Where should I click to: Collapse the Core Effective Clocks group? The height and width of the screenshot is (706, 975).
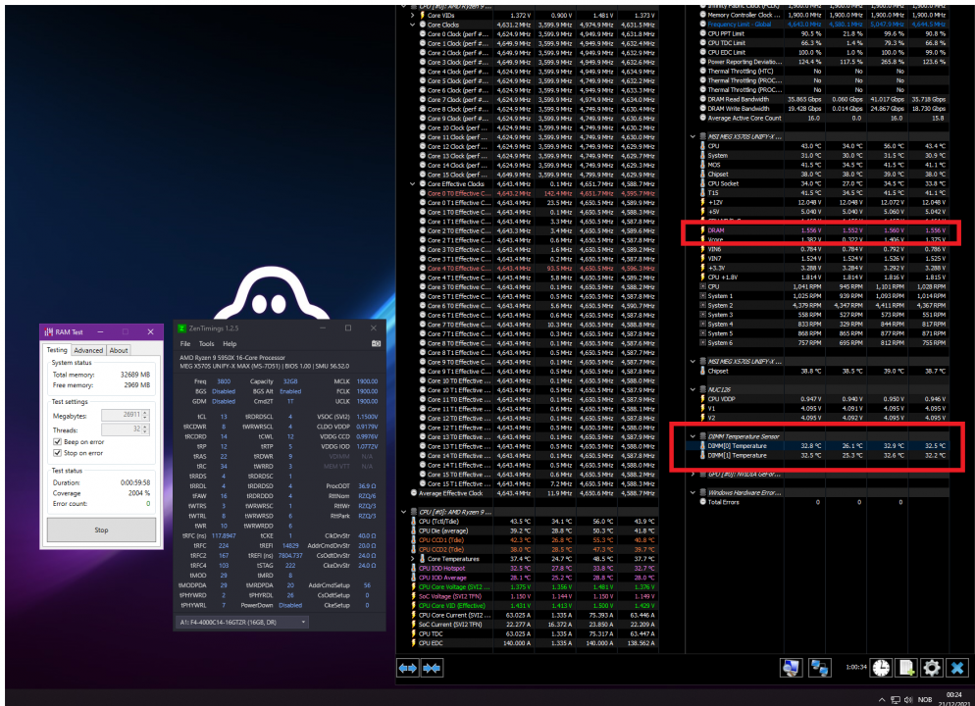(413, 184)
